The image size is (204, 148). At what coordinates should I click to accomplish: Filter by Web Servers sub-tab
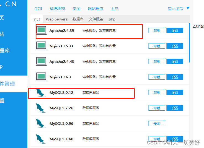pos(56,19)
